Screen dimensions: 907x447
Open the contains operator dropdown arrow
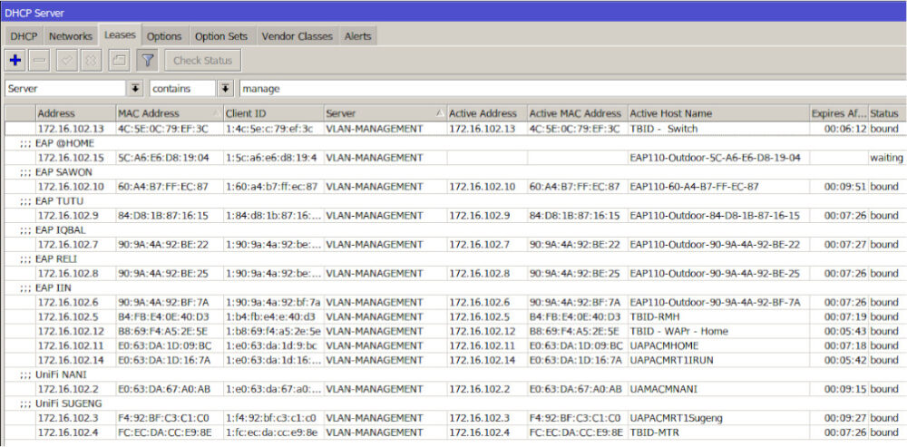pyautogui.click(x=225, y=89)
